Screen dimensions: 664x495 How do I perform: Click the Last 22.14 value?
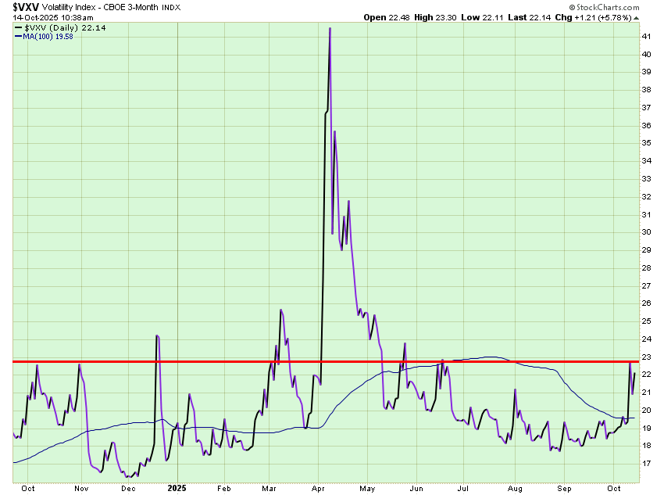[530, 18]
